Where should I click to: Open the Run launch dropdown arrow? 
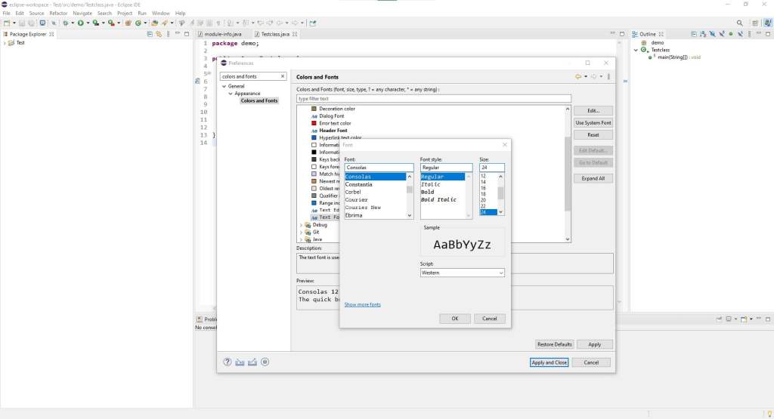[88, 23]
